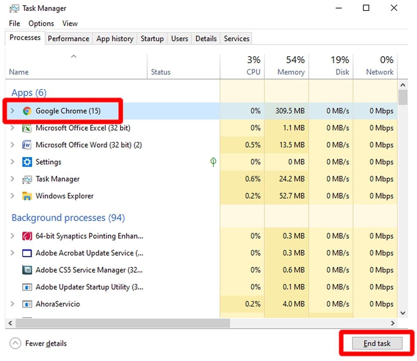Click the End task button
This screenshot has width=417, height=361.
coord(377,343)
